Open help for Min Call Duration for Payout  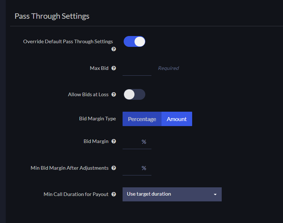click(x=114, y=194)
